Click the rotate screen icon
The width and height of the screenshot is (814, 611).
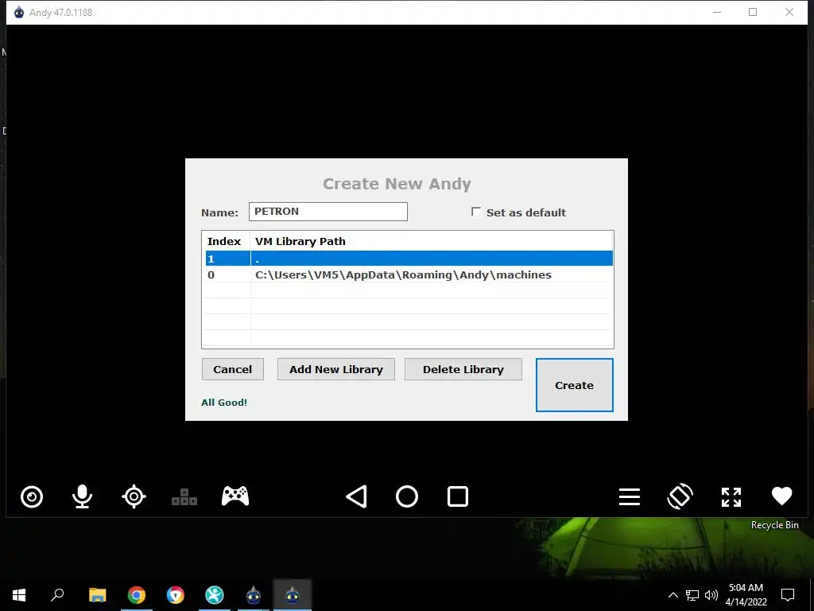point(680,496)
